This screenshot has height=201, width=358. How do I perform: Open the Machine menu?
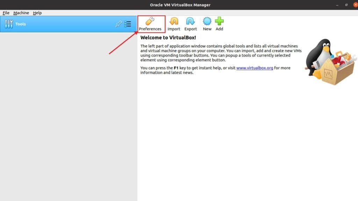tap(21, 13)
